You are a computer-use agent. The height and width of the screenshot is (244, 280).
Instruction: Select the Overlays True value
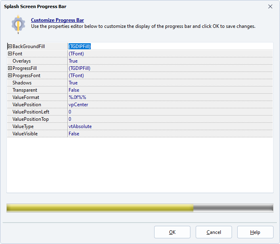[x=73, y=61]
